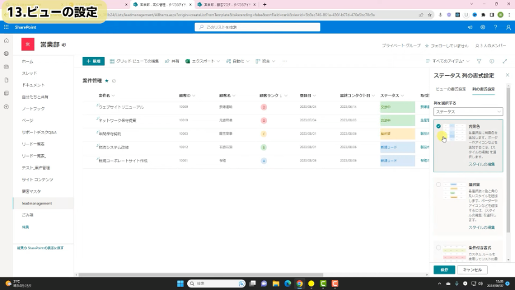The height and width of the screenshot is (290, 515).
Task: Open the すべてのアイテム view selector dropdown
Action: pos(447,61)
